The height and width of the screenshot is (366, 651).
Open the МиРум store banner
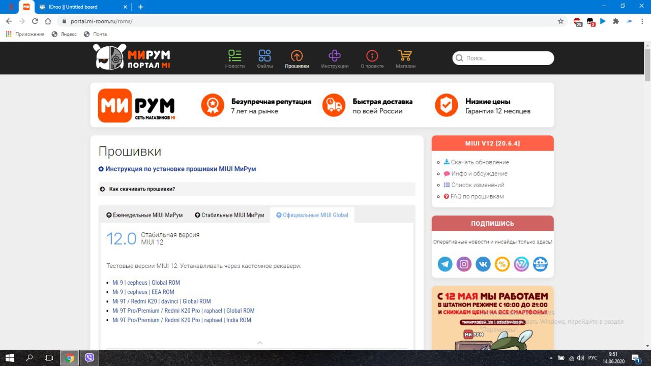click(322, 105)
